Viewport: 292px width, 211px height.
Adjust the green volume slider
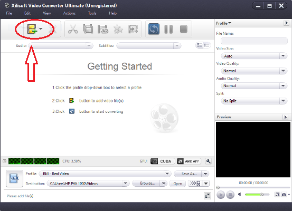tap(257, 195)
